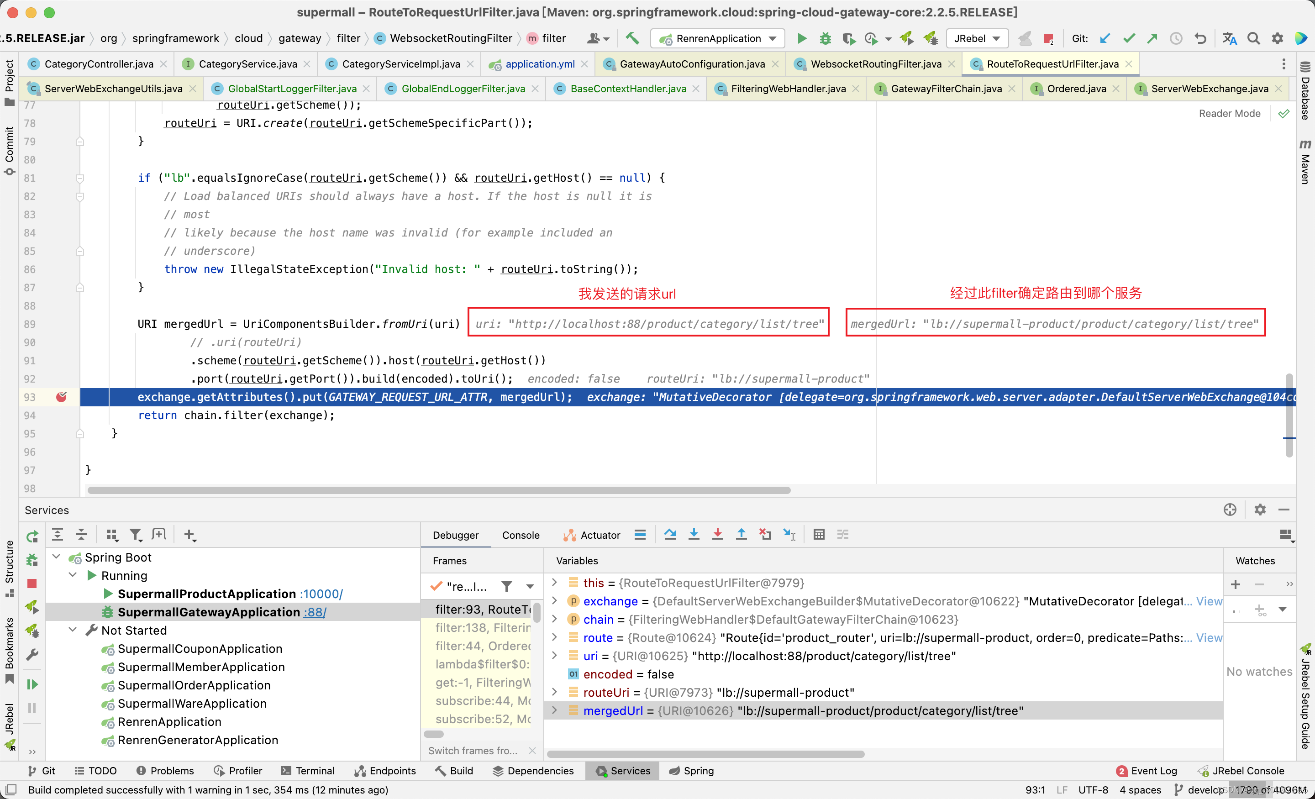Image resolution: width=1315 pixels, height=799 pixels.
Task: Click the Git rollback icon
Action: 1200,38
